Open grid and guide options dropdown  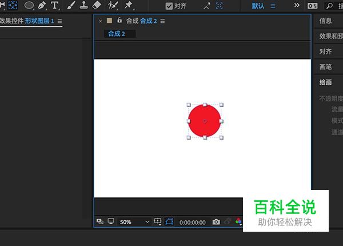point(158,222)
